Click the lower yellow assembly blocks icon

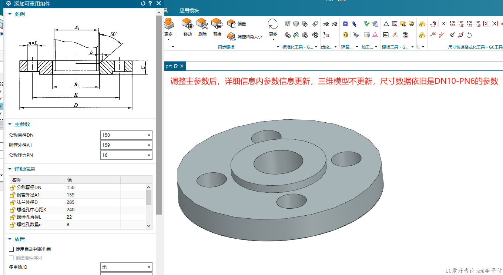[x=422, y=35]
